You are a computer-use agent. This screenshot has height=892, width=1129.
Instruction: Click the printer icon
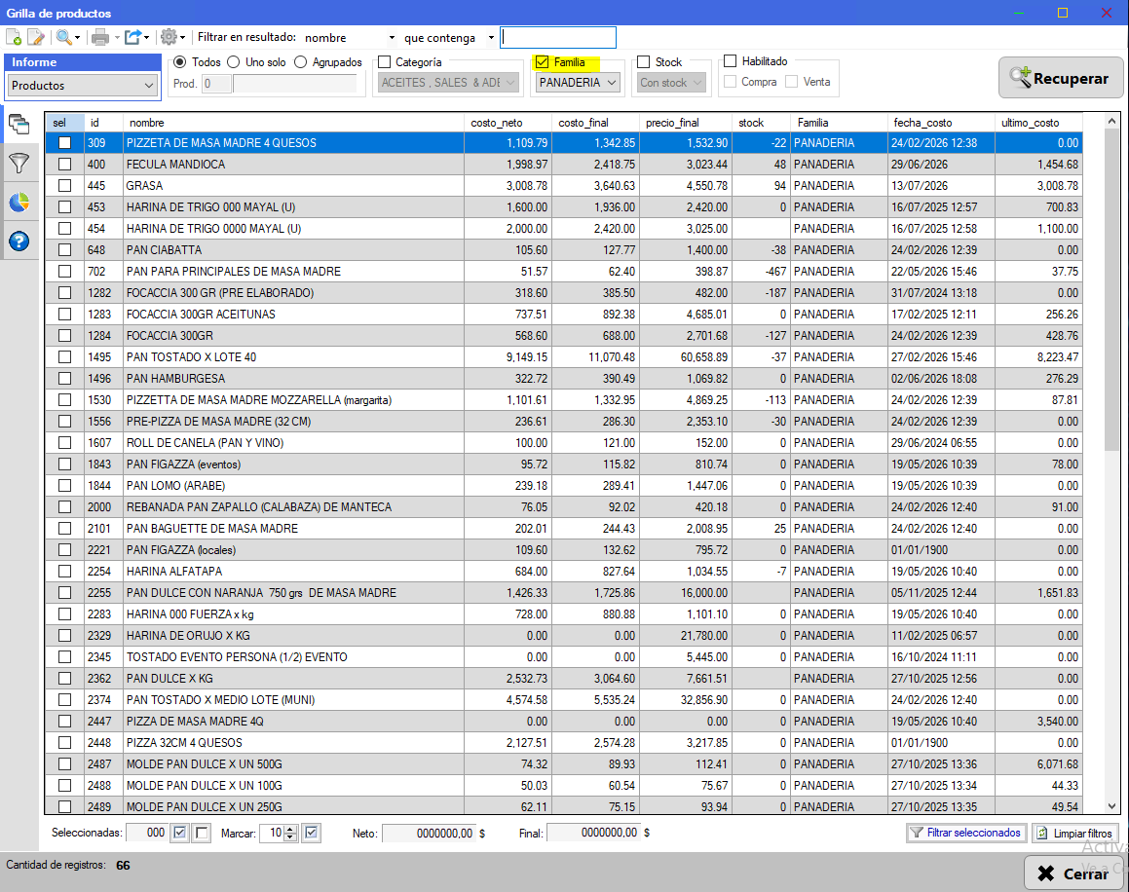(x=100, y=37)
